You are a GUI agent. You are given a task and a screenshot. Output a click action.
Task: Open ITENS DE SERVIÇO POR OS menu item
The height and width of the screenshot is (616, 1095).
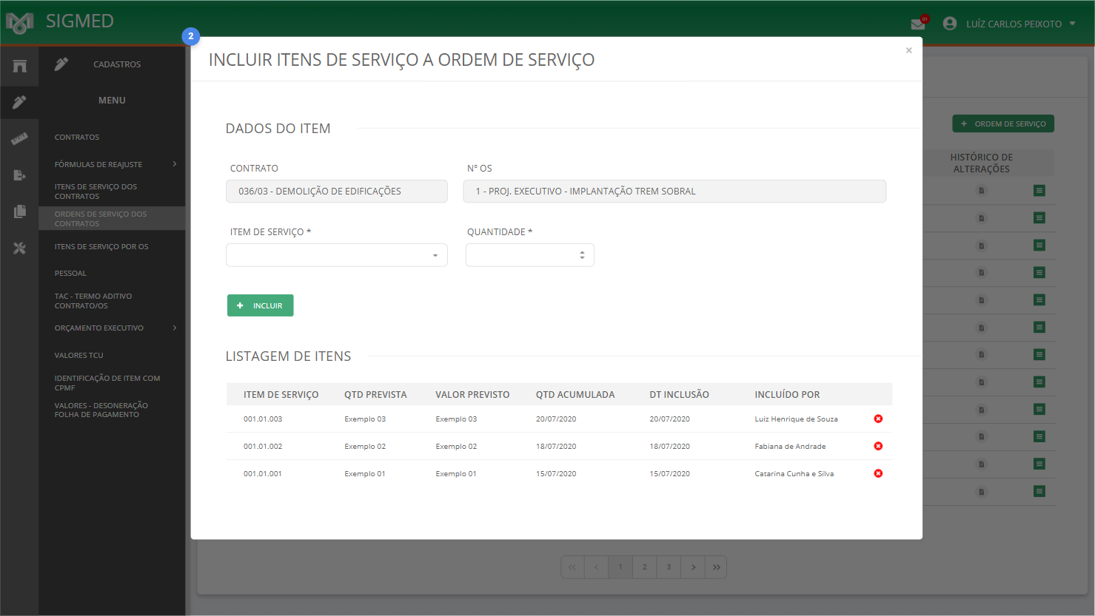click(x=101, y=247)
